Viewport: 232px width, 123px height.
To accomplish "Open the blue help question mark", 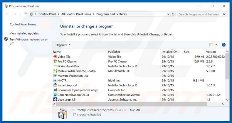I will [x=223, y=45].
